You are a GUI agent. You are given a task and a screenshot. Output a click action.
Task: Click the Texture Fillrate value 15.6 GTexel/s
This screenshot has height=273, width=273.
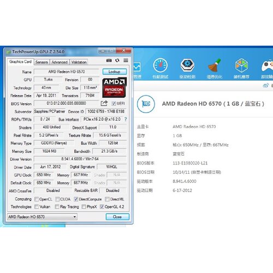click(x=110, y=135)
